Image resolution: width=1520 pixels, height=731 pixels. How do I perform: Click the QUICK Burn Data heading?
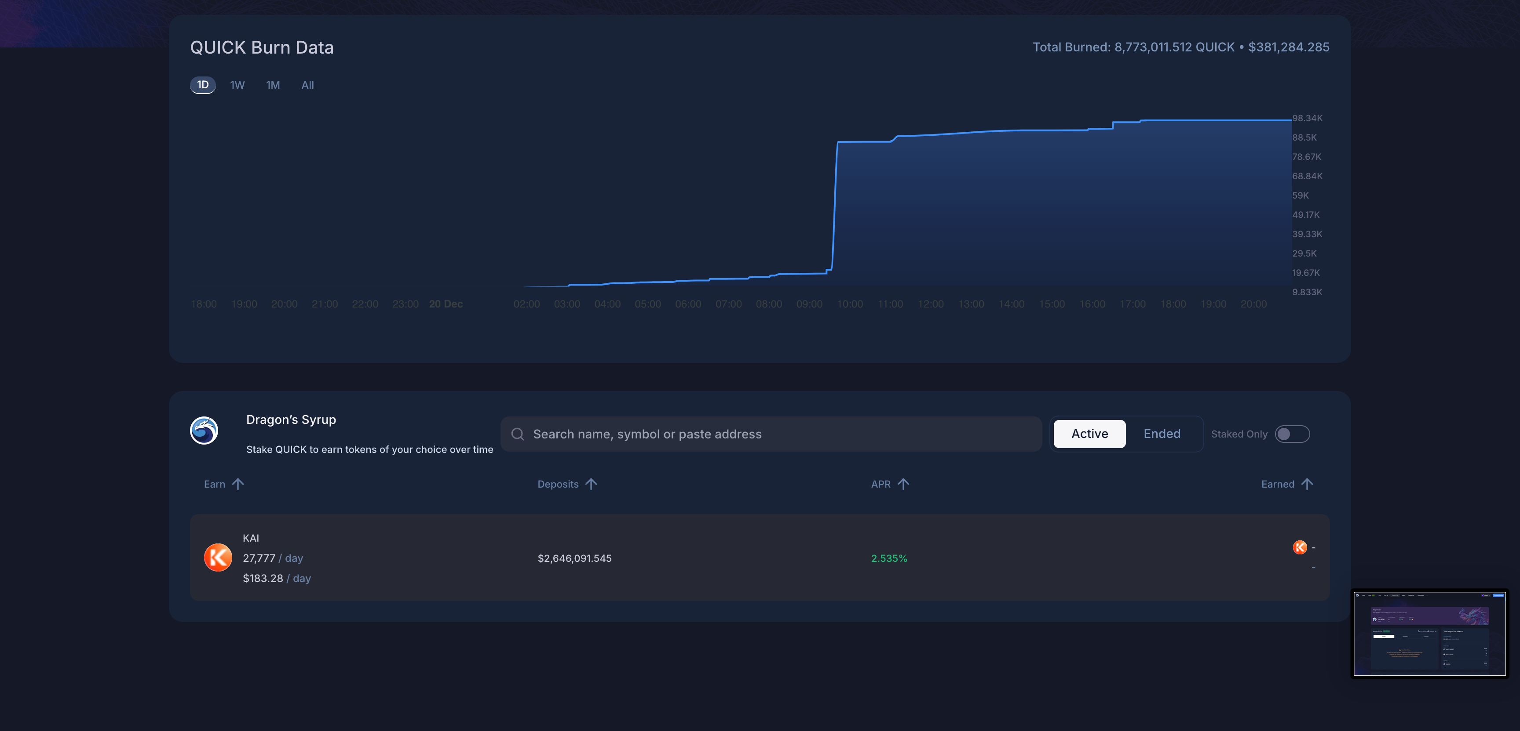tap(262, 47)
